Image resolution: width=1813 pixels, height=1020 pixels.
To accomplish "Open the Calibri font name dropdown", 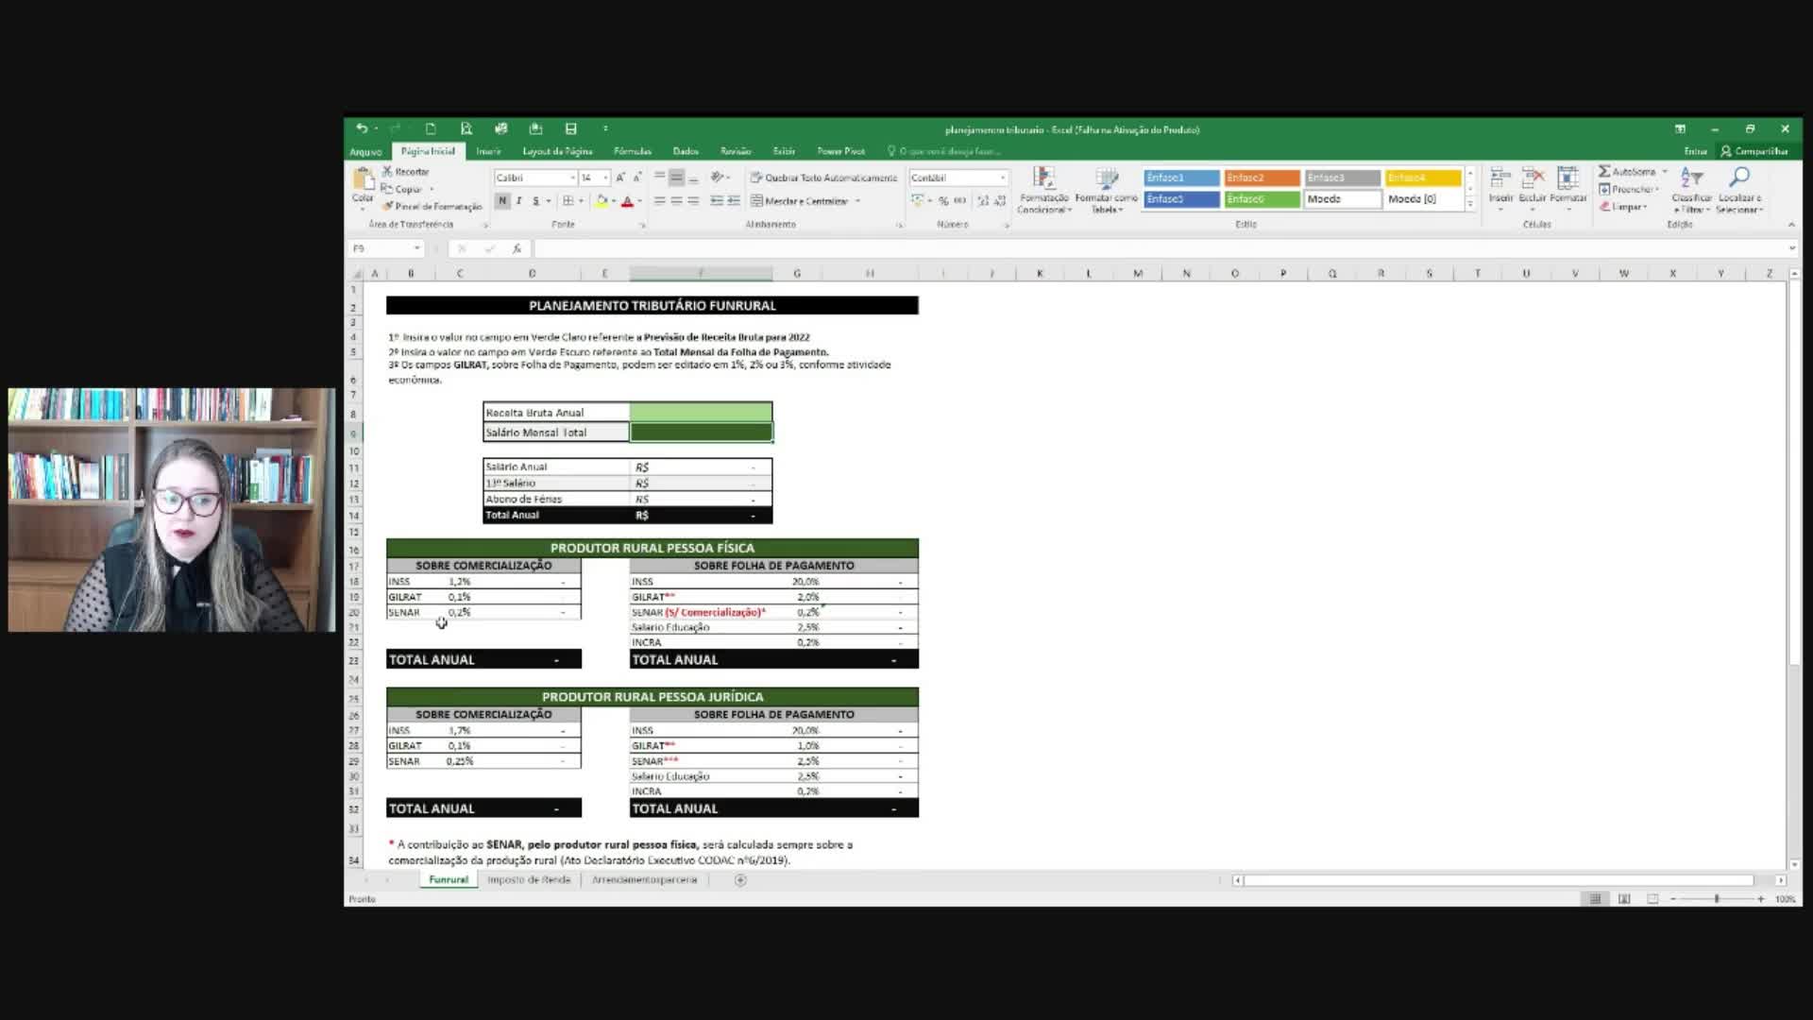I will [572, 178].
